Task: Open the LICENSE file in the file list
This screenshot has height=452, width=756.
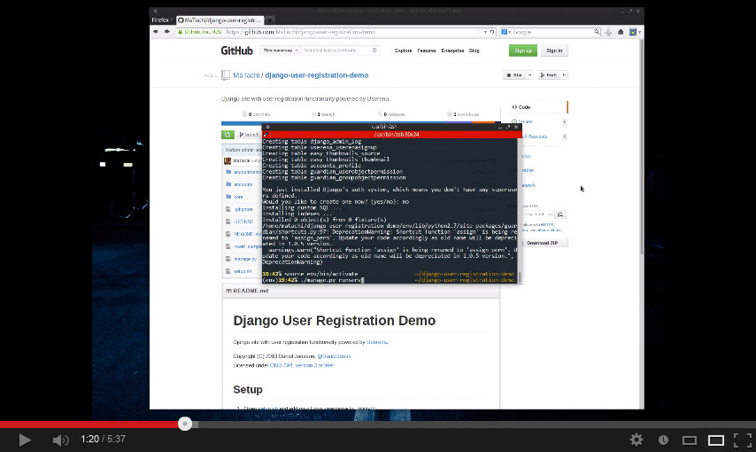Action: (243, 222)
